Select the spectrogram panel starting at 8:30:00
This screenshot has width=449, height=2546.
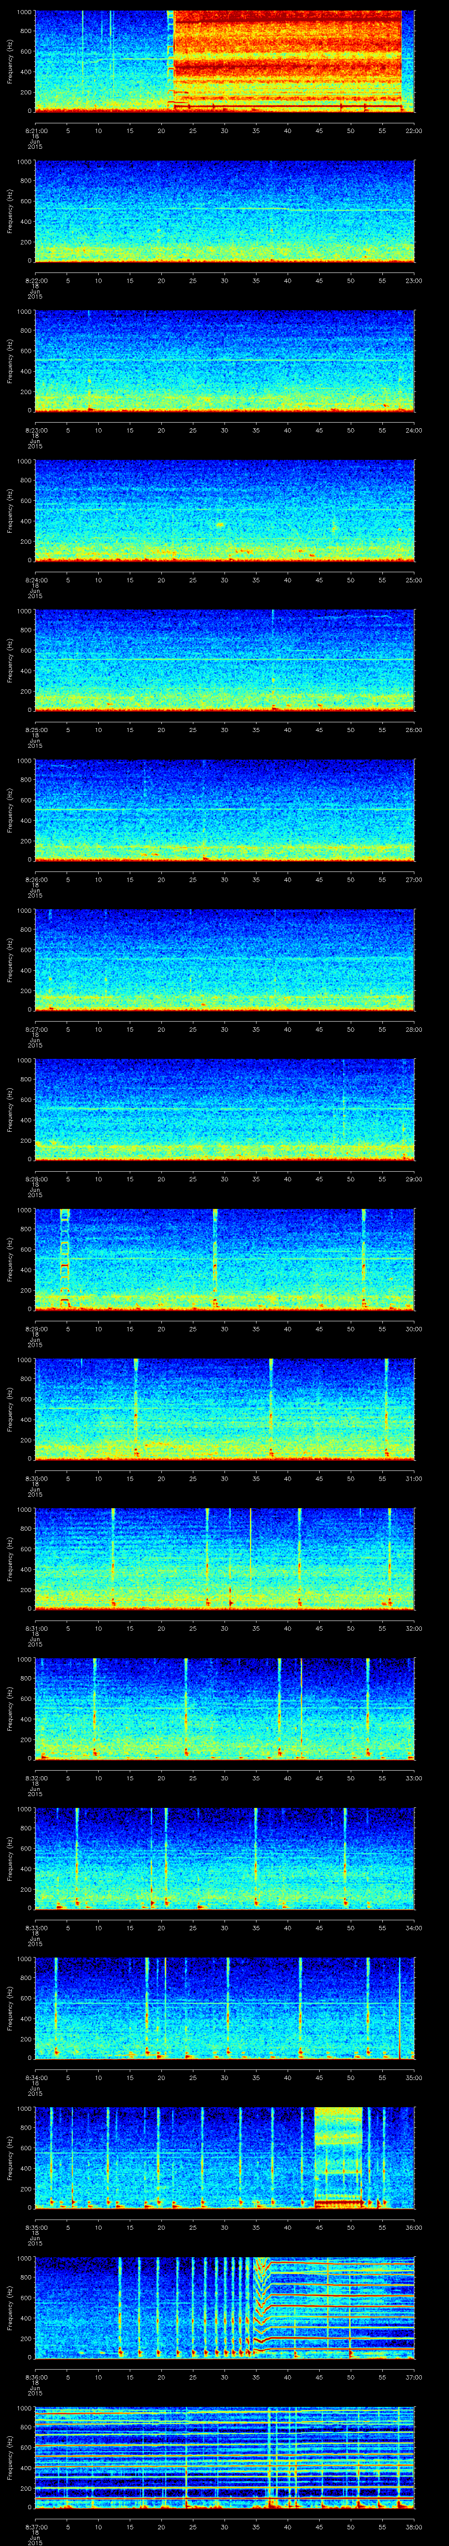(225, 1409)
